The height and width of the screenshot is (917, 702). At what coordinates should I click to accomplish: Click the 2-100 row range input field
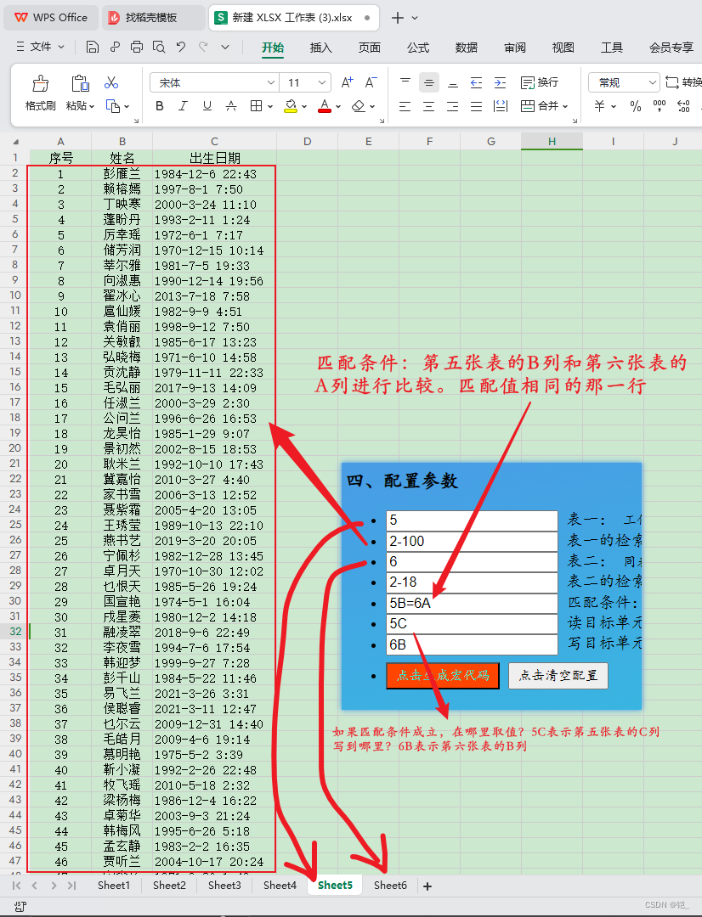click(472, 541)
